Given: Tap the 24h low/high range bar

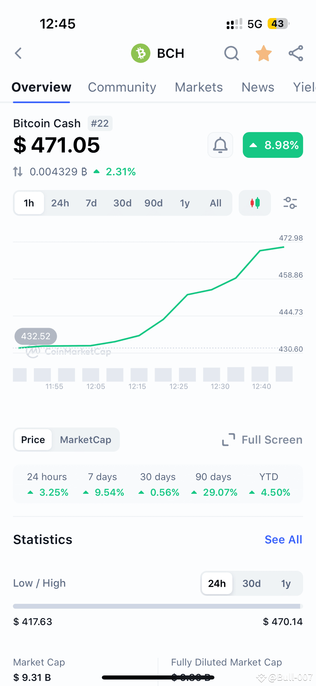Looking at the screenshot, I should coord(158,606).
